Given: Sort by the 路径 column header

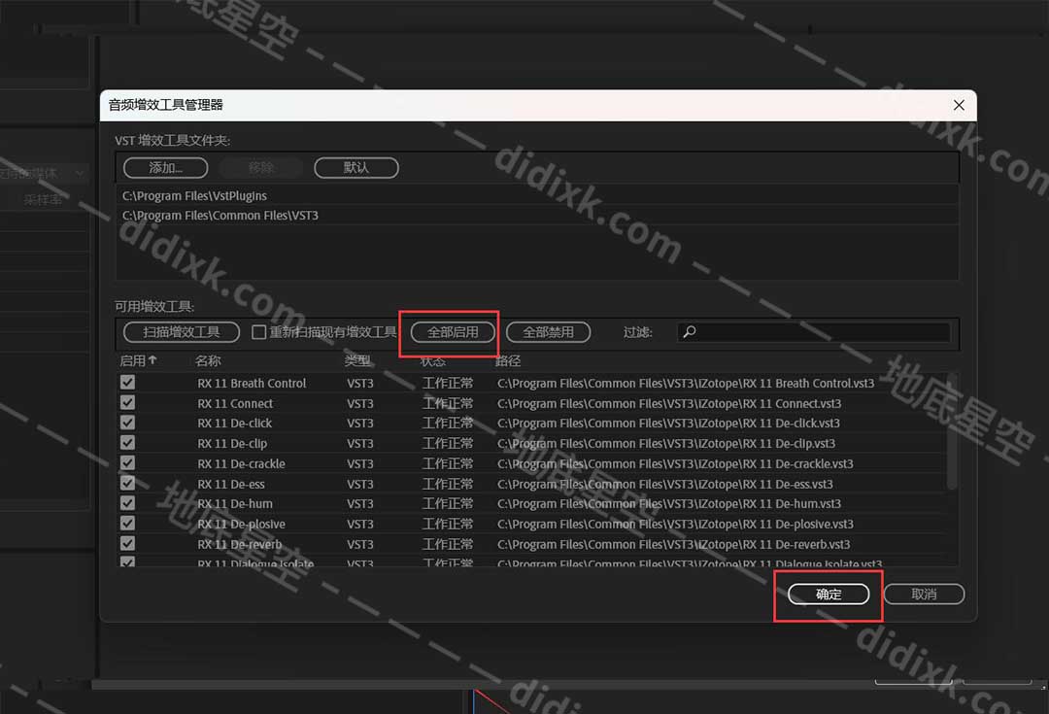Looking at the screenshot, I should (508, 360).
